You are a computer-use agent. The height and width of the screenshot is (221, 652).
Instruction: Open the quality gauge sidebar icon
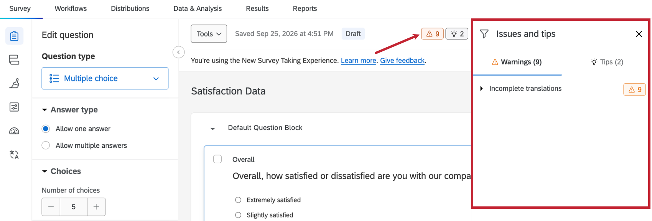[14, 131]
